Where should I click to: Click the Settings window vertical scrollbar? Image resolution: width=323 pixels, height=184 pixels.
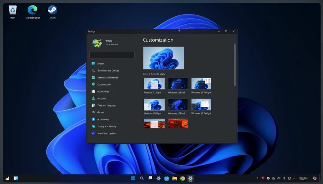click(235, 65)
